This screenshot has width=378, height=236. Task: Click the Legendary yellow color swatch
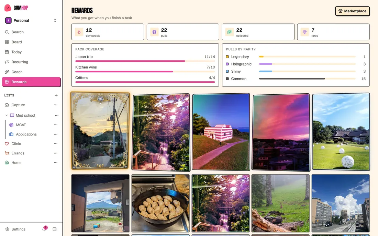(x=227, y=57)
